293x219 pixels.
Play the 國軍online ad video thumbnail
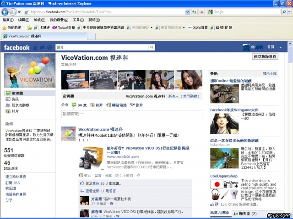pyautogui.click(x=224, y=94)
